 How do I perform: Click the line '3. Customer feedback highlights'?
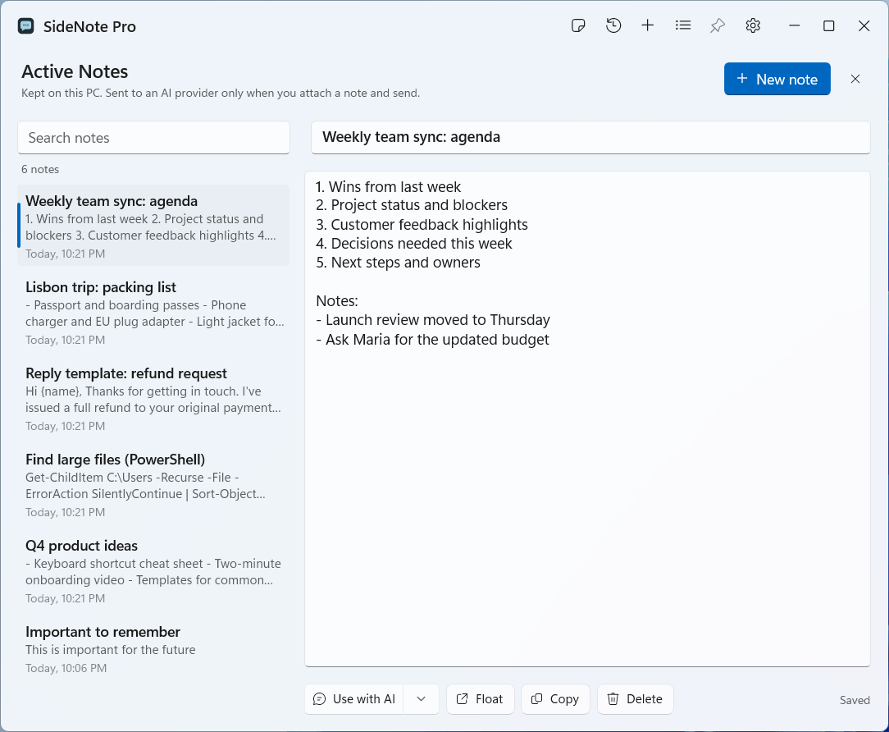(x=422, y=225)
